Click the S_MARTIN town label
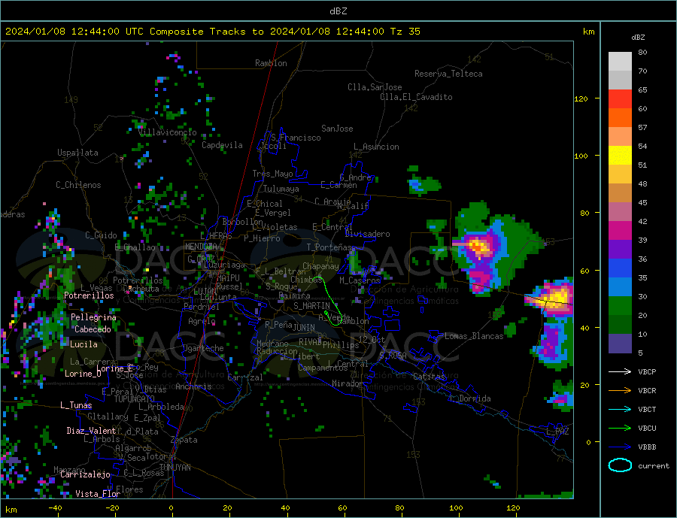677x518 pixels. (311, 306)
